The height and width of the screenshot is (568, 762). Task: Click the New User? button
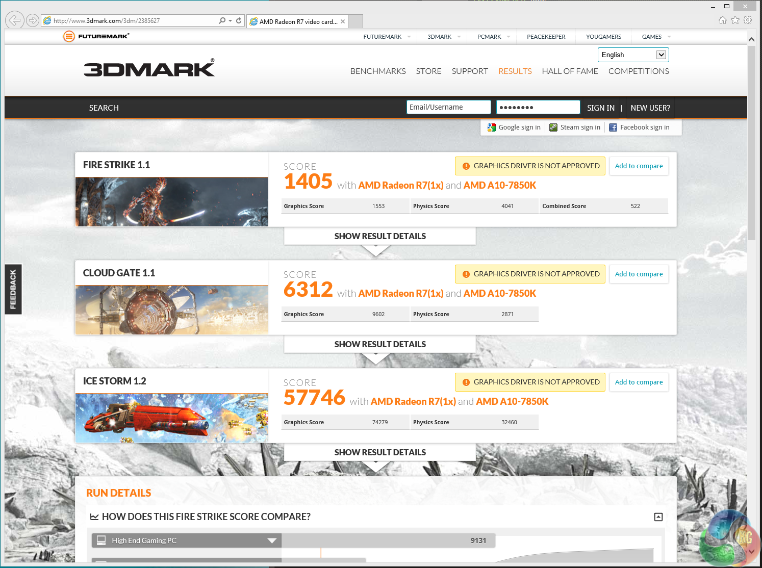(650, 108)
